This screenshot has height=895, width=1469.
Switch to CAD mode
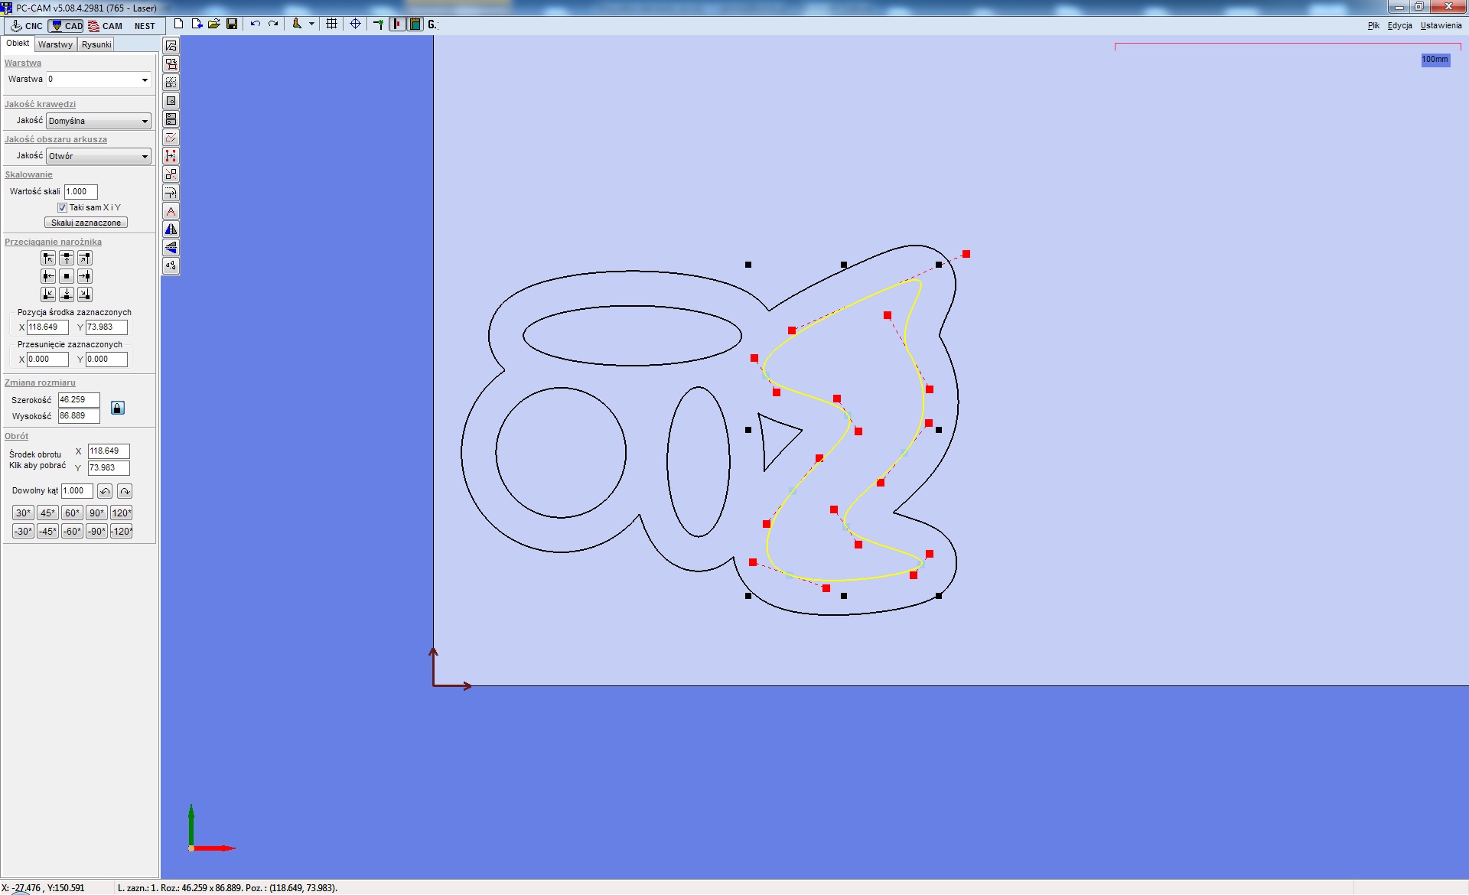[x=66, y=26]
